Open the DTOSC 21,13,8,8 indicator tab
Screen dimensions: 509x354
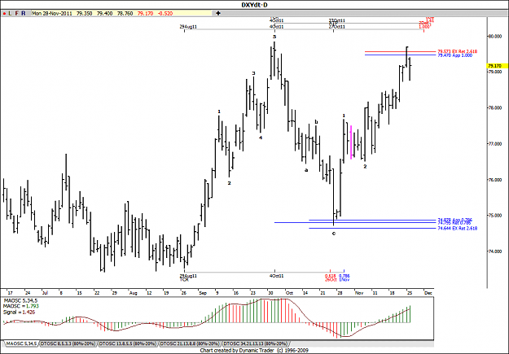tap(190, 343)
